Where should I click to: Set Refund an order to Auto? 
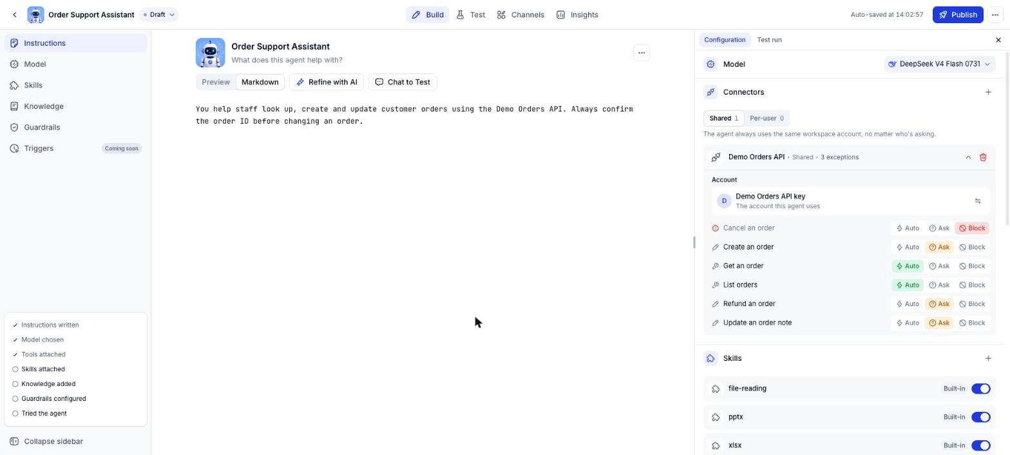click(908, 304)
